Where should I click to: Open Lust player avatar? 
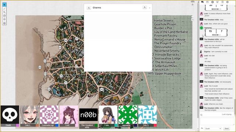69,115
